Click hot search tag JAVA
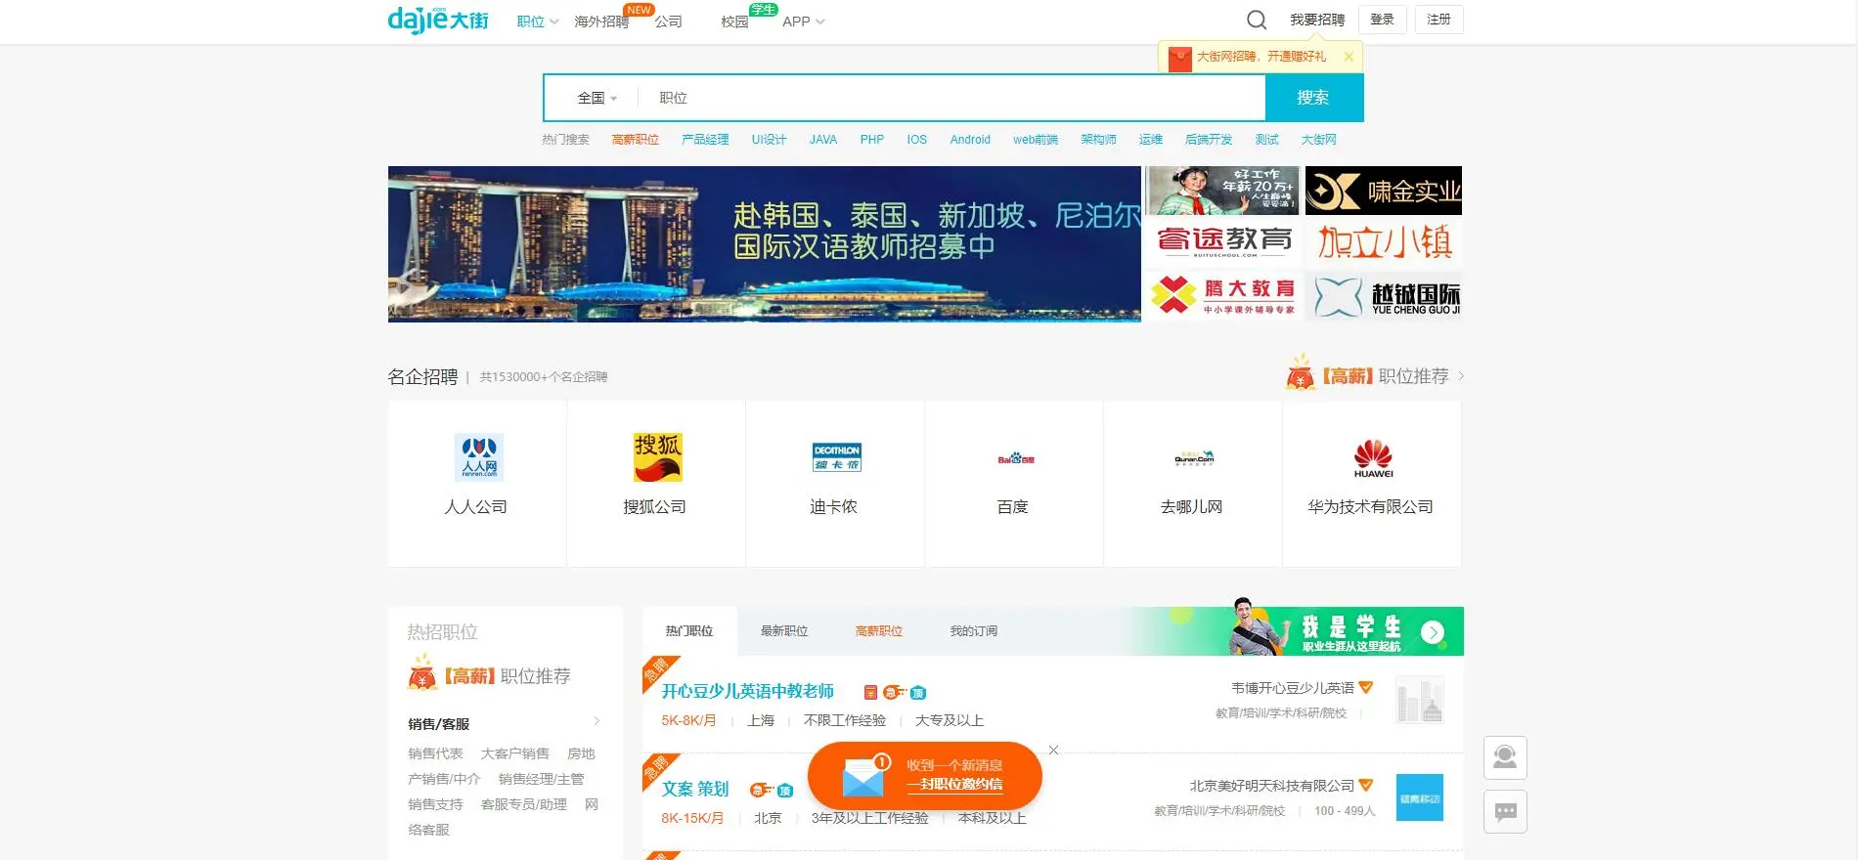 [823, 140]
